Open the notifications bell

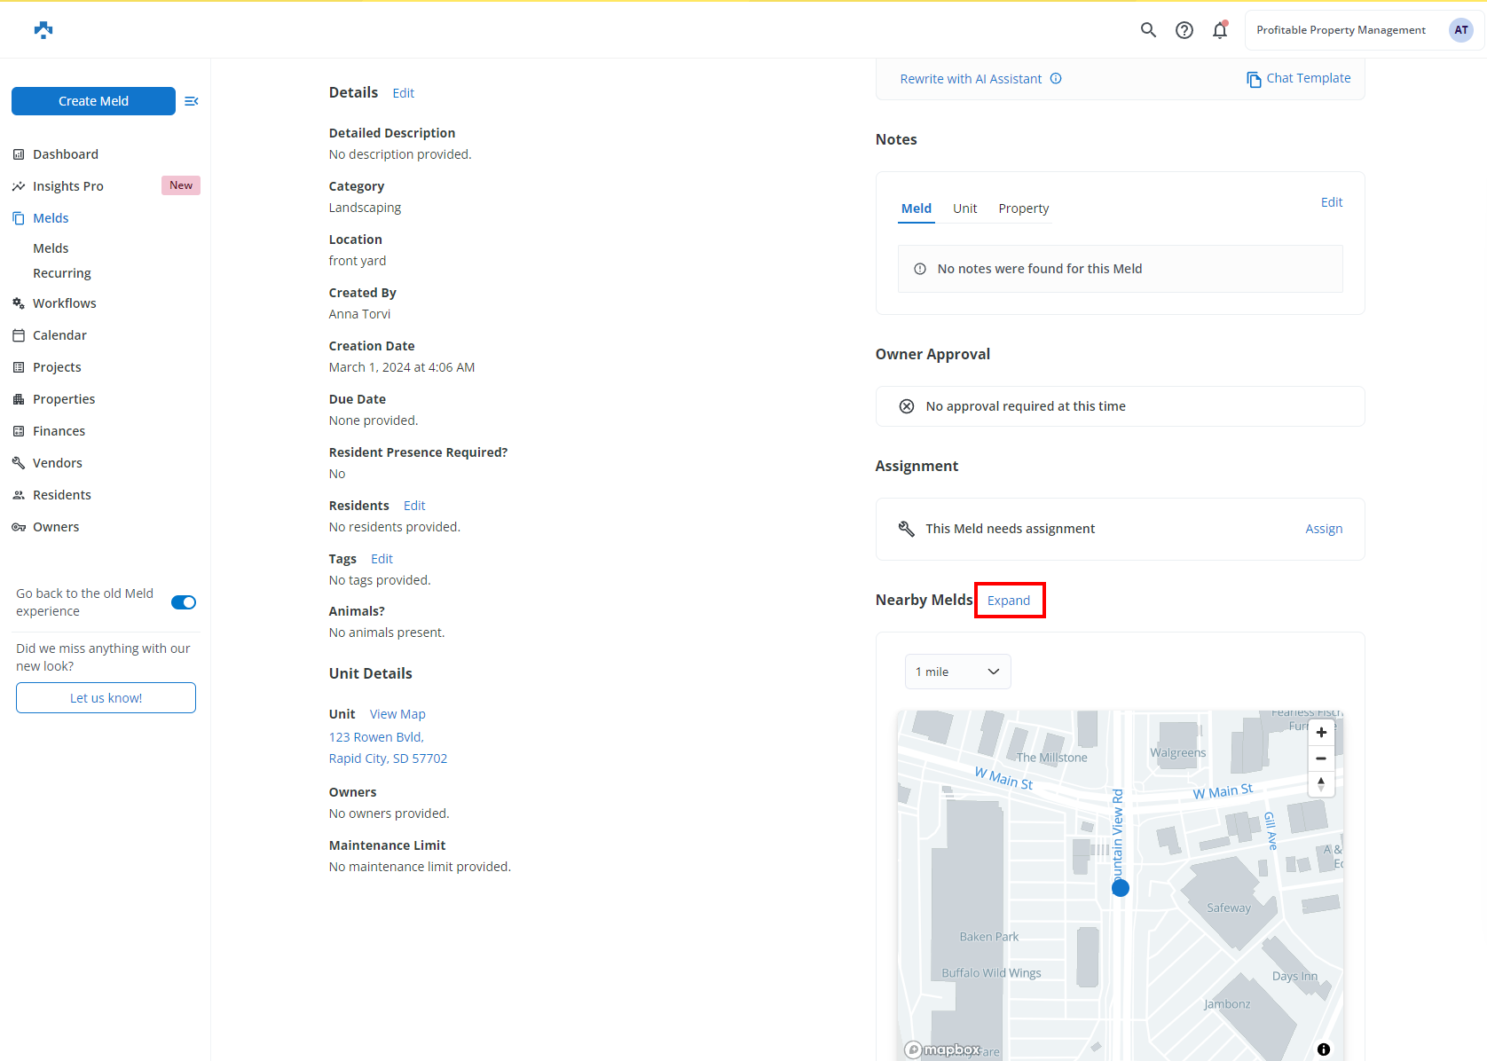(1220, 30)
